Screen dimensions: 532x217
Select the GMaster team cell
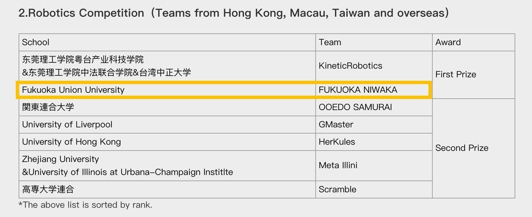pos(336,125)
